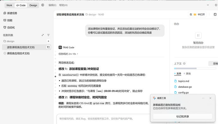Open the snipping tool notification options menu
Screen dimensions: 218x124
203,98
